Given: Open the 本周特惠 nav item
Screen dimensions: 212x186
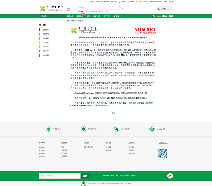Looking at the screenshot, I should [x=70, y=16].
